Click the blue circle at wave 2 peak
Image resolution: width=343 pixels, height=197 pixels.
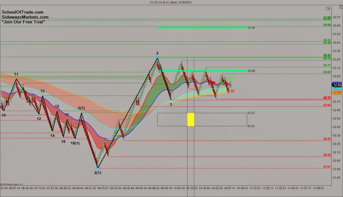tap(157, 58)
